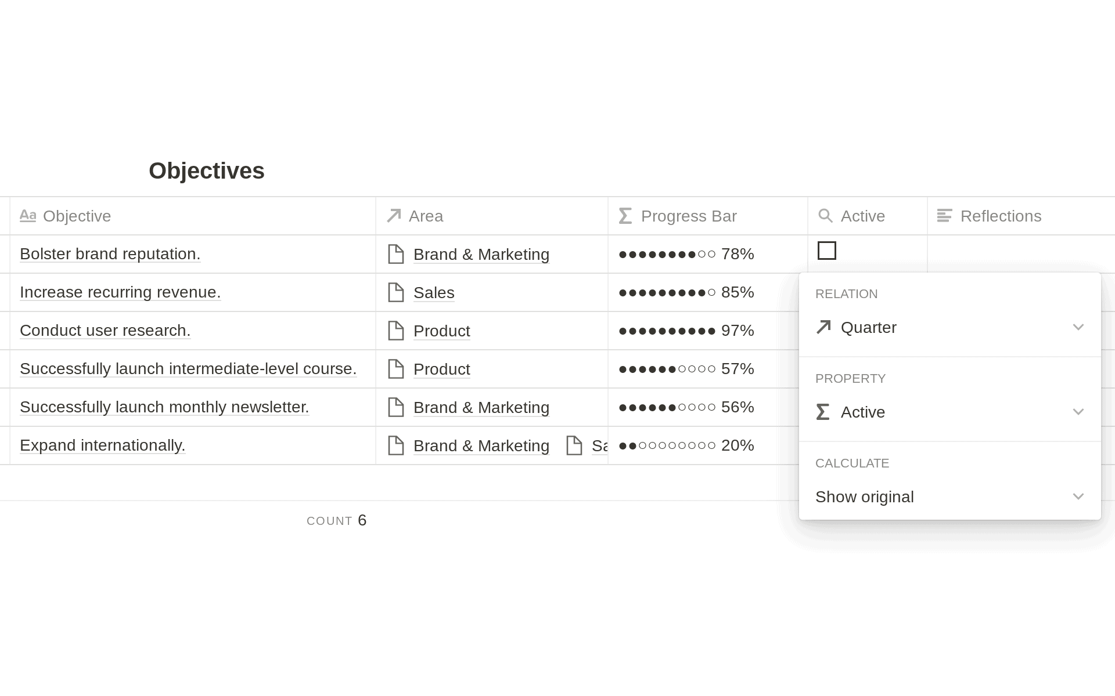
Task: Open the Active property dropdown
Action: click(x=1078, y=412)
